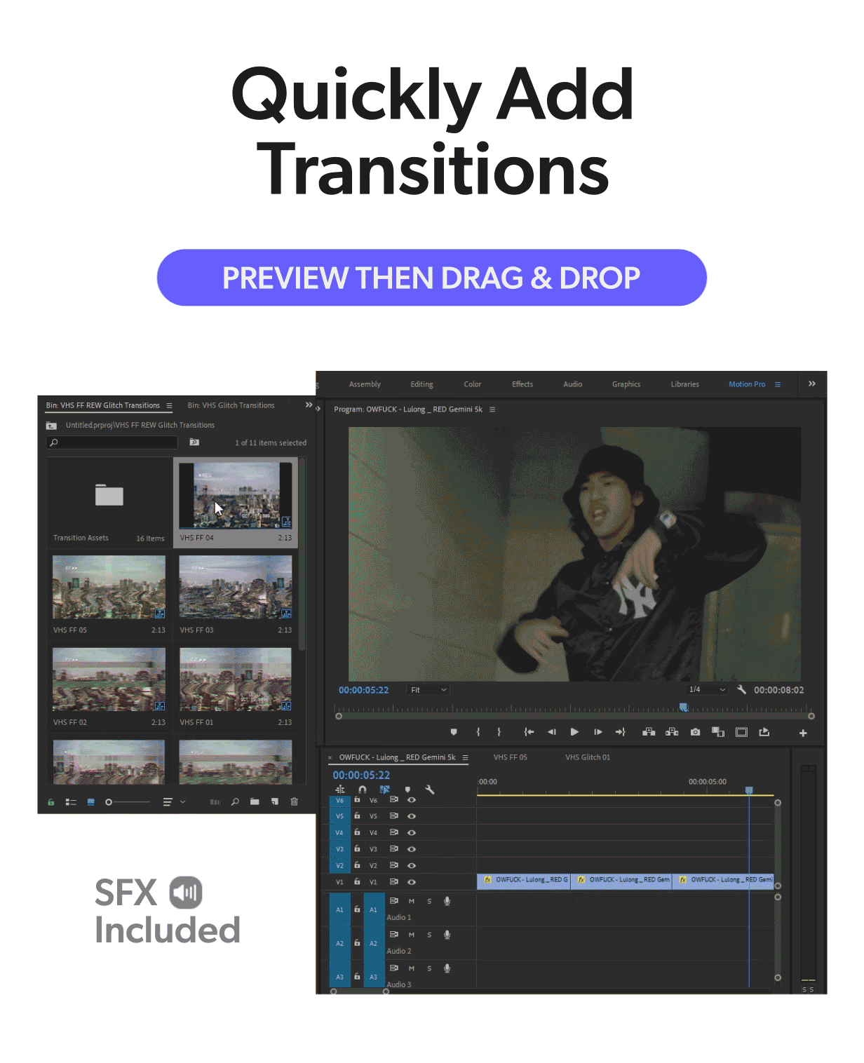This screenshot has width=864, height=1063.
Task: Open the VHS Glitch 01 sequence tab
Action: [x=588, y=757]
